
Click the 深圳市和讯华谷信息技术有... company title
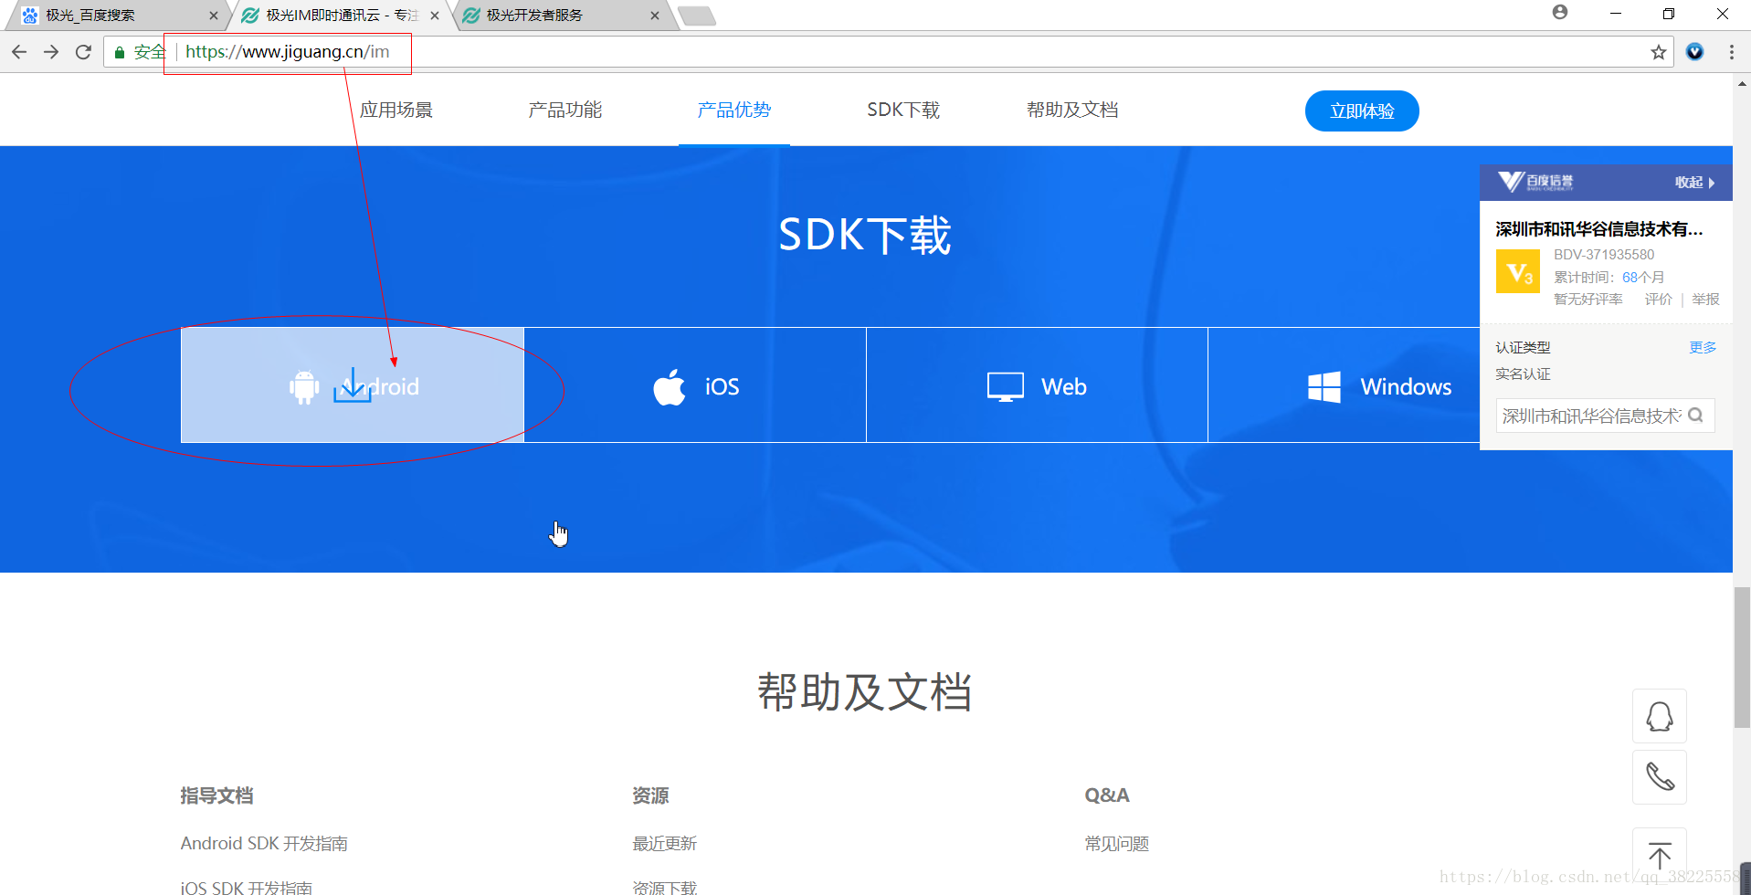coord(1599,228)
